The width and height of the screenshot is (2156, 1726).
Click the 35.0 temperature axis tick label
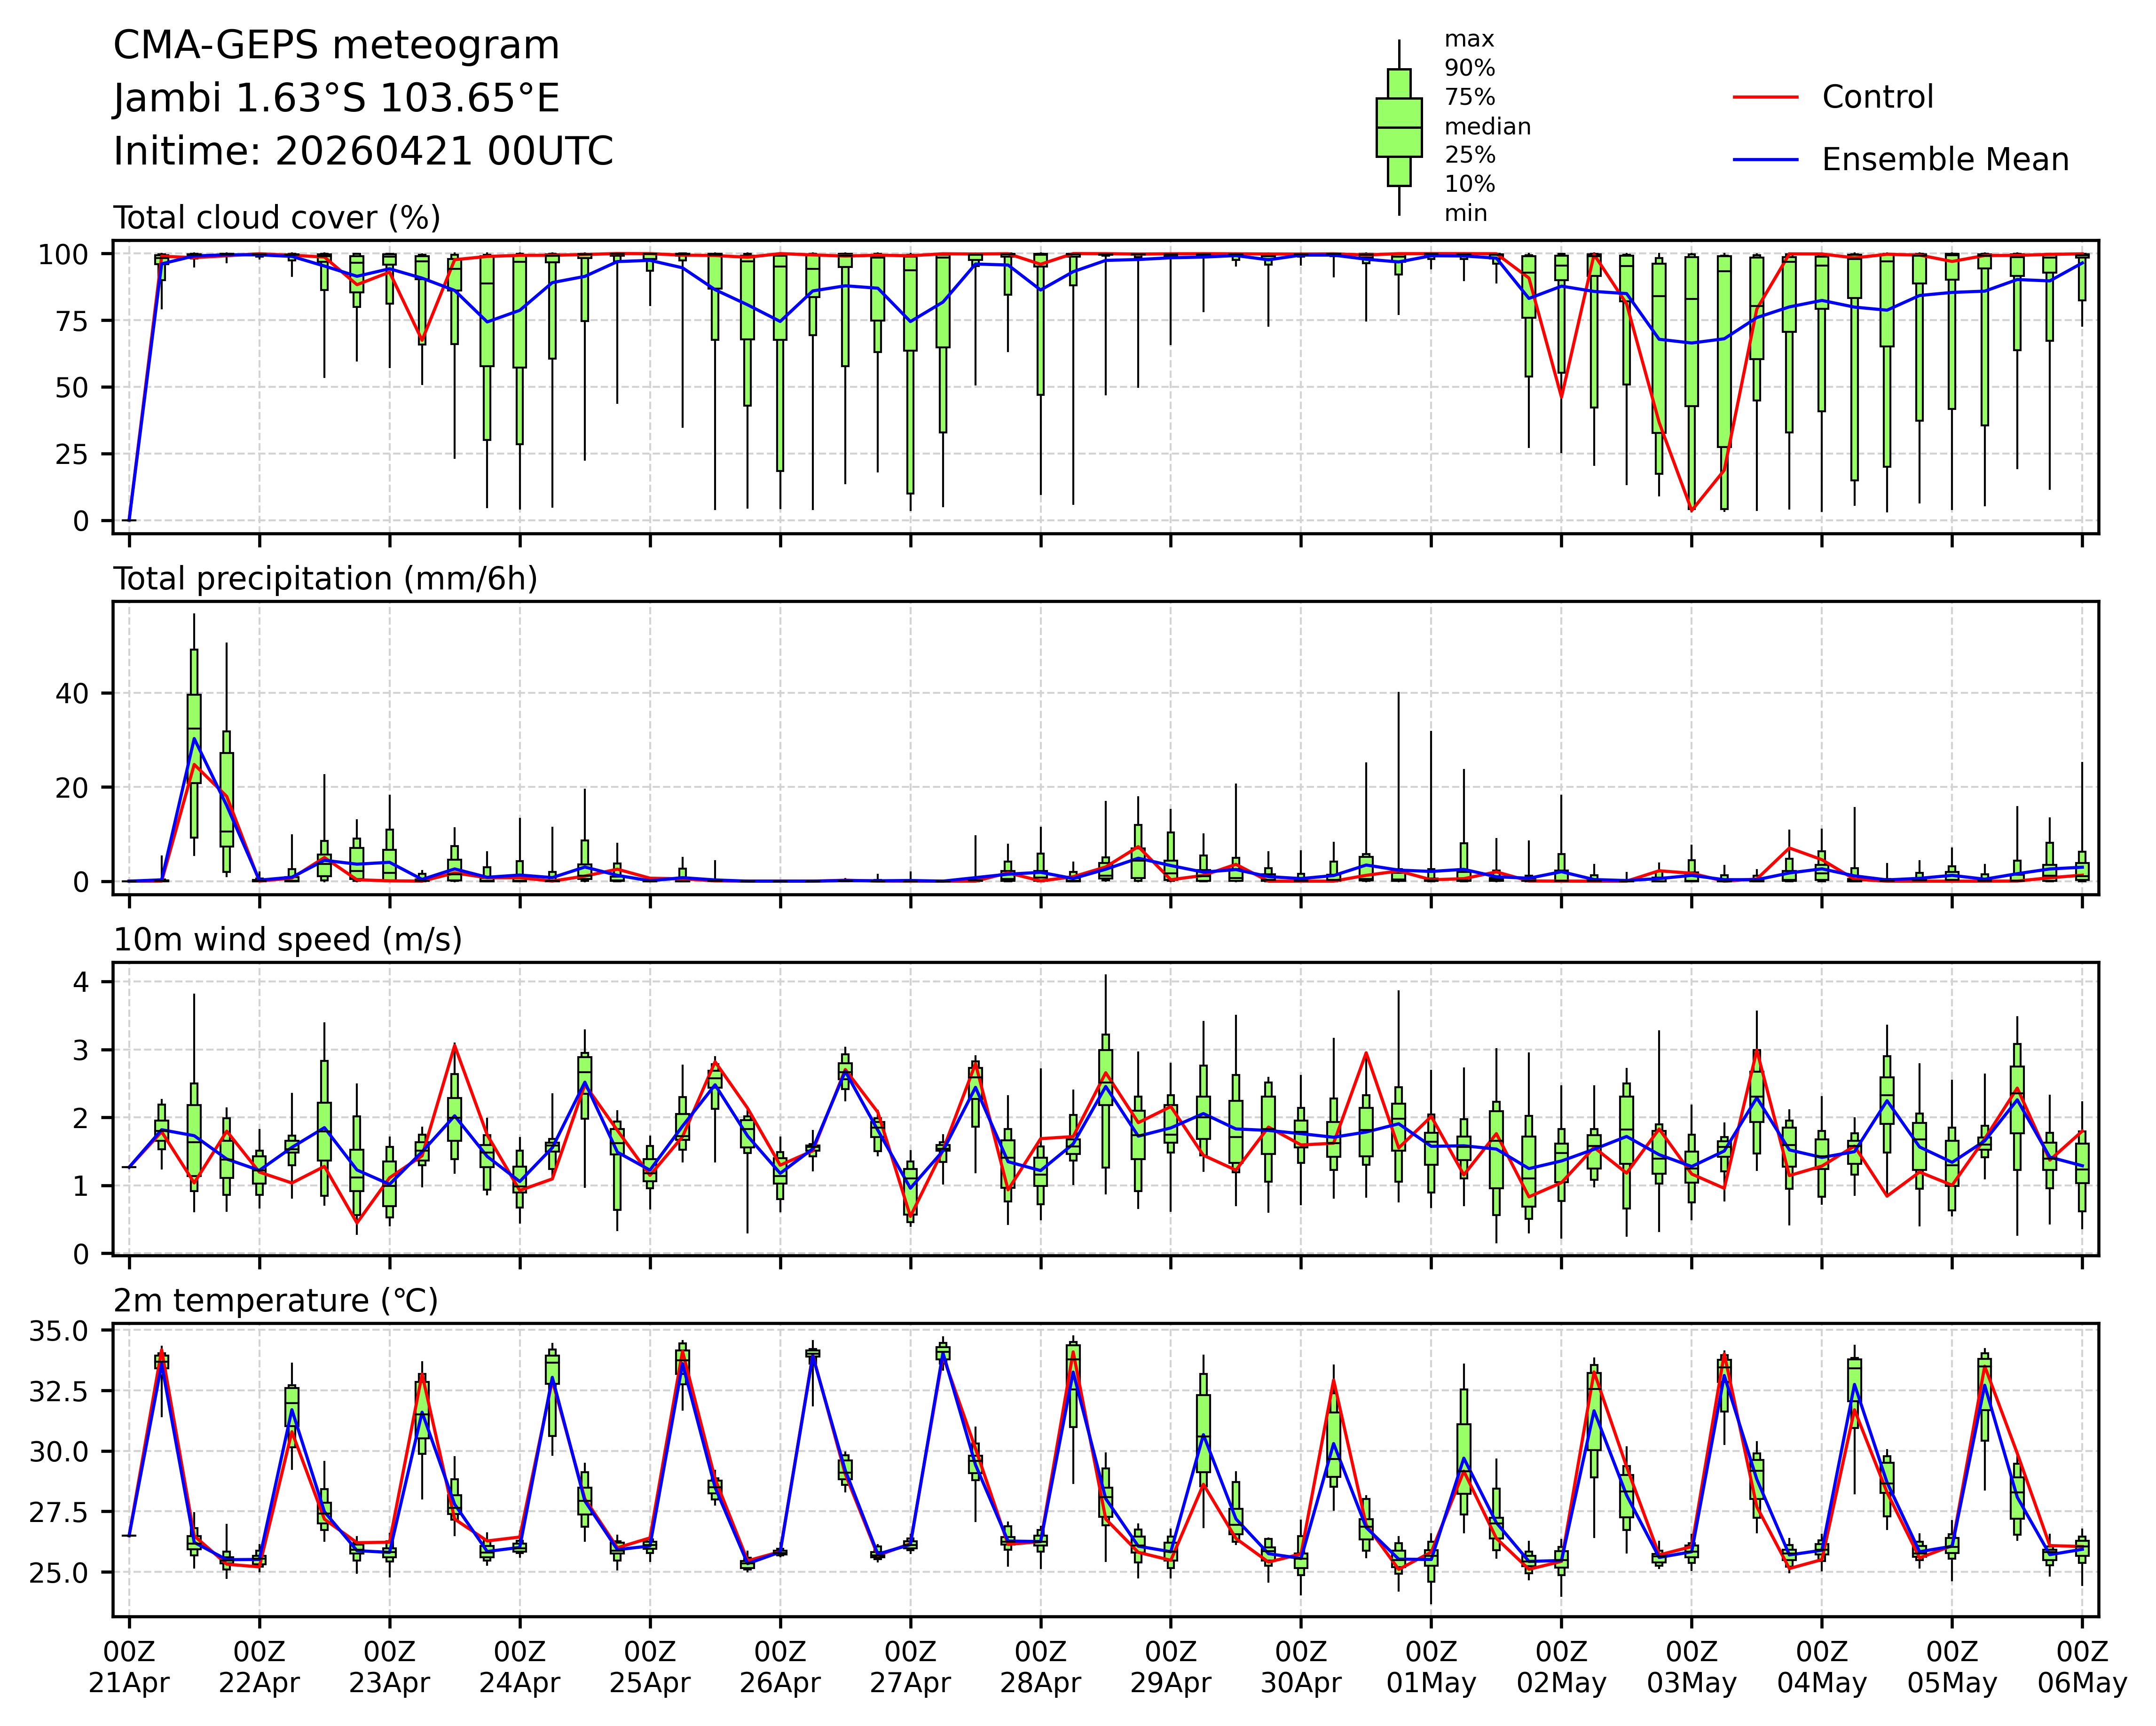58,1331
